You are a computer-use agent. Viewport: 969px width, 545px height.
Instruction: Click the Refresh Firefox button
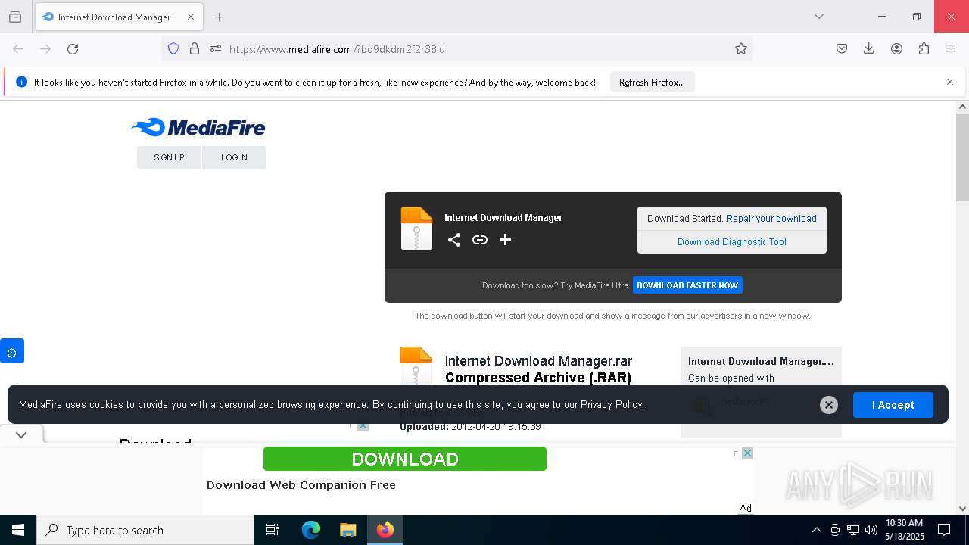coord(652,83)
